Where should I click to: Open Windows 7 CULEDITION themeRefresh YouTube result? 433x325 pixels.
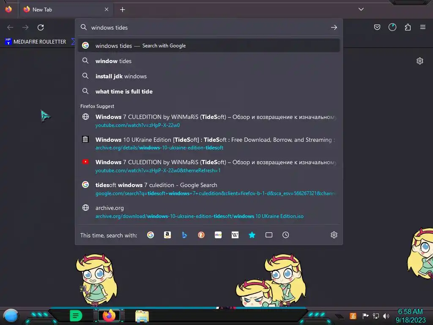209,166
